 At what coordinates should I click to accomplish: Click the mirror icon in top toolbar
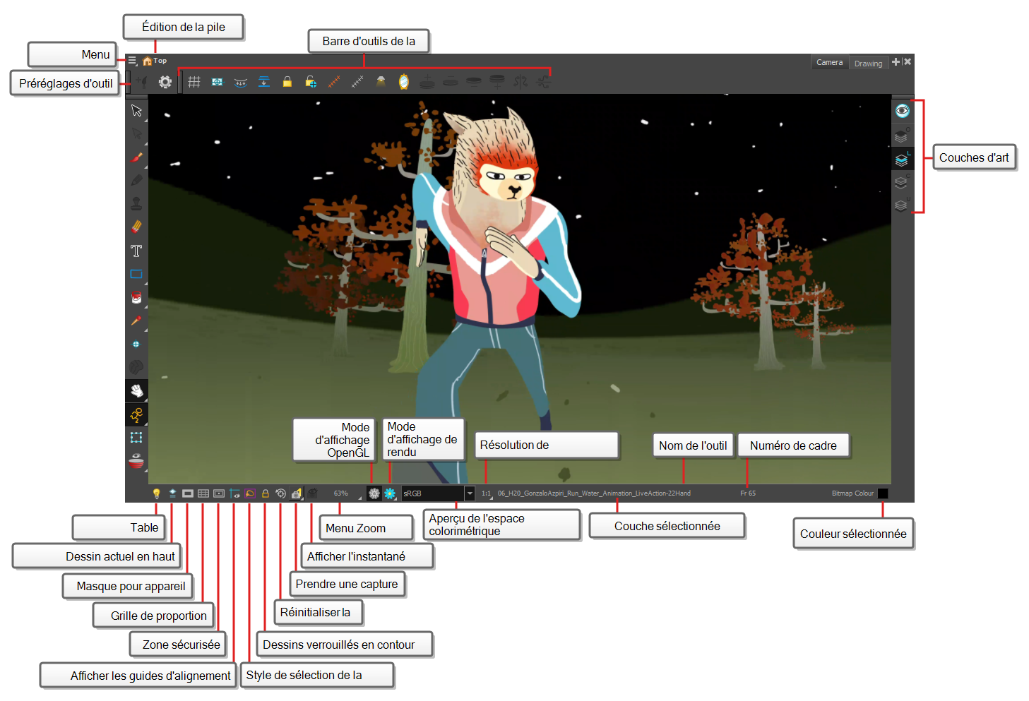click(403, 83)
